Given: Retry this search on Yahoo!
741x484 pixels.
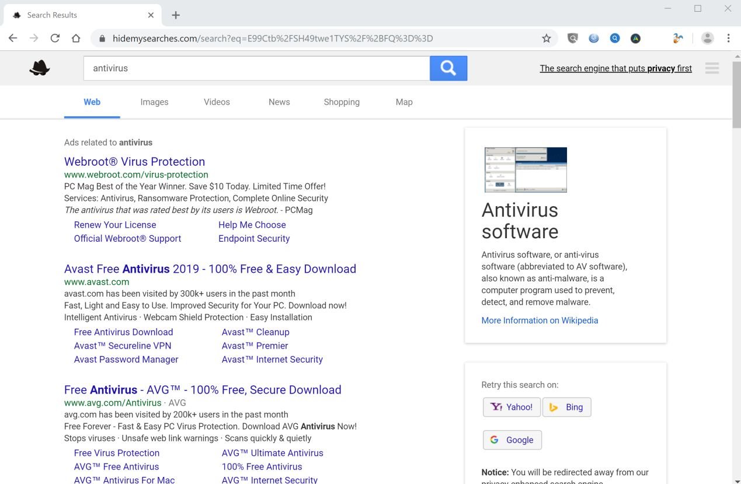Looking at the screenshot, I should [512, 407].
